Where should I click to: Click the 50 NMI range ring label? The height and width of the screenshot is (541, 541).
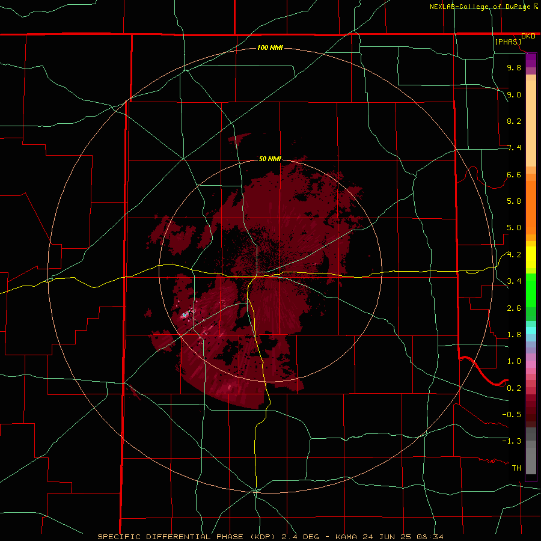tap(270, 159)
